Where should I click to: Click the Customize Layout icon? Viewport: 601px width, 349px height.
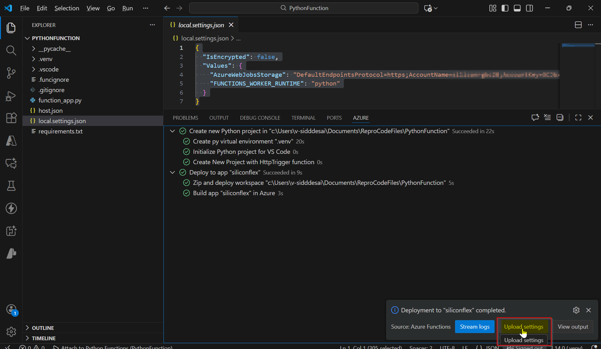click(493, 8)
